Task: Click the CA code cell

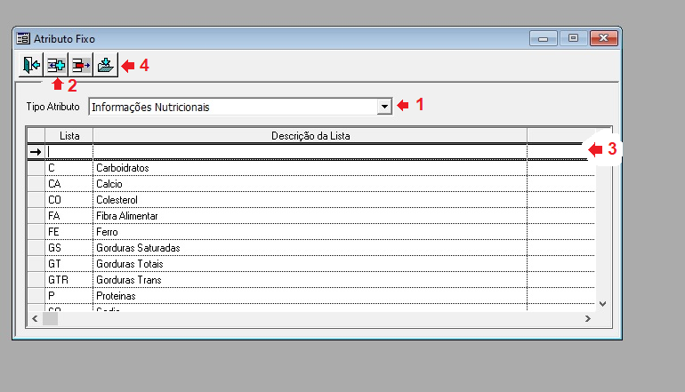Action: coord(69,184)
